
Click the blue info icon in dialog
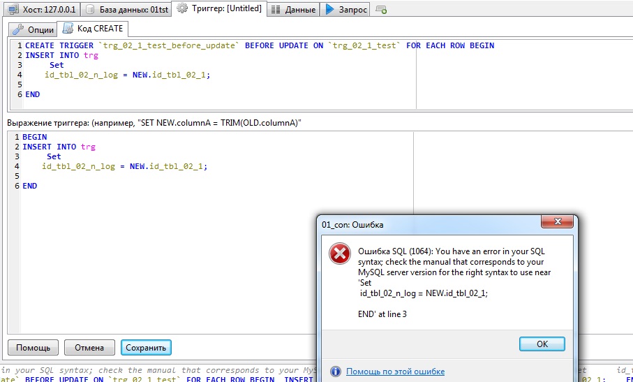336,372
